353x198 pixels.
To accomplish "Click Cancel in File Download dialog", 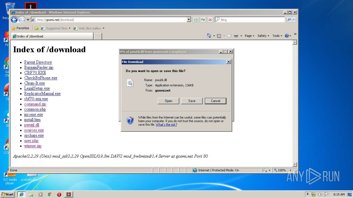I will point(216,101).
